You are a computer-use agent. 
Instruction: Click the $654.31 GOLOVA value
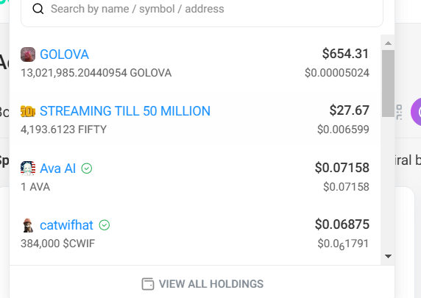[x=345, y=54]
